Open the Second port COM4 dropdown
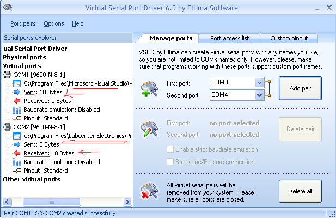336x218 pixels. click(259, 95)
